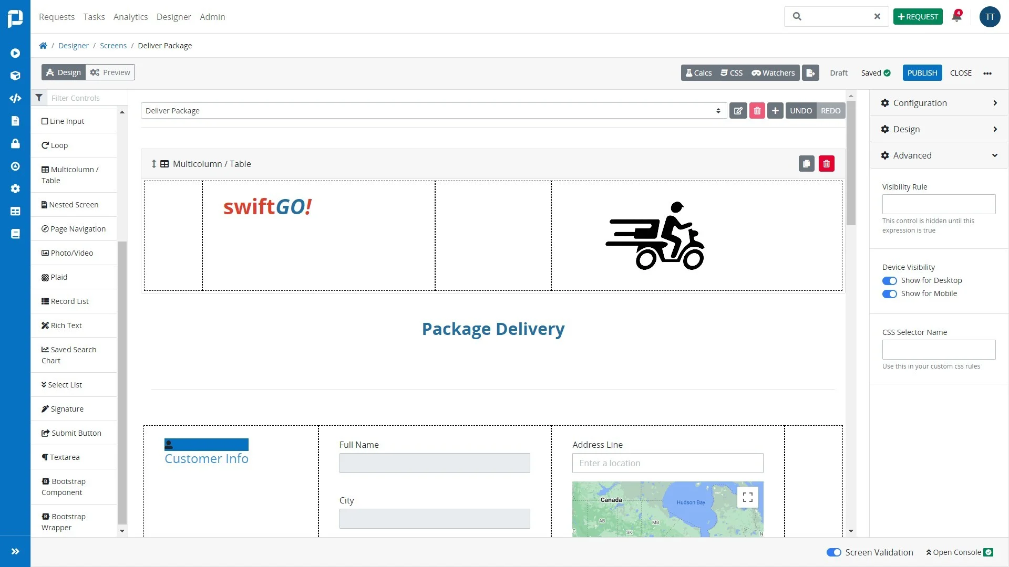This screenshot has width=1009, height=567.
Task: Expand the left sidebar with double arrows
Action: coord(15,551)
